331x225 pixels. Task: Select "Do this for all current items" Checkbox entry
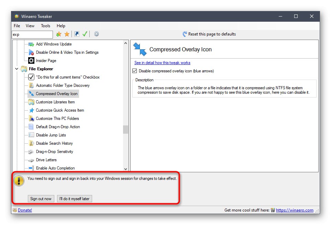[68, 77]
